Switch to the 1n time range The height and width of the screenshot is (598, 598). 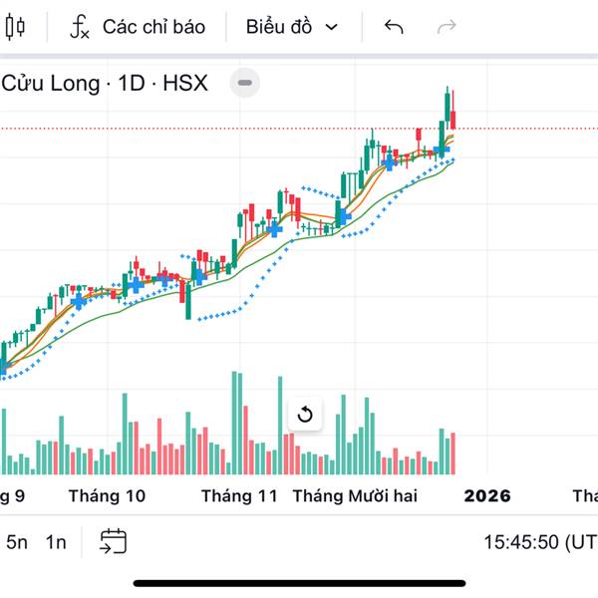pos(56,542)
